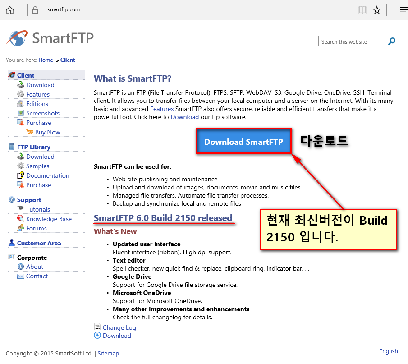
Task: Open the Contact page link
Action: pos(37,276)
